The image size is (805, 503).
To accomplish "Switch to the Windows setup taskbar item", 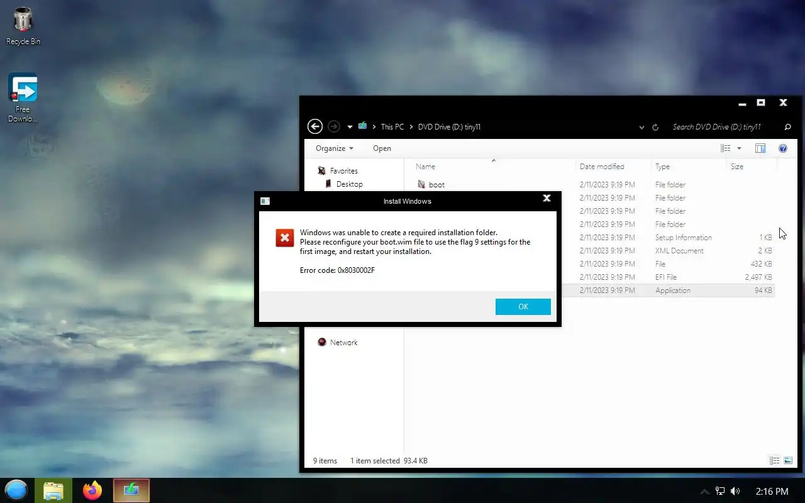I will click(131, 490).
